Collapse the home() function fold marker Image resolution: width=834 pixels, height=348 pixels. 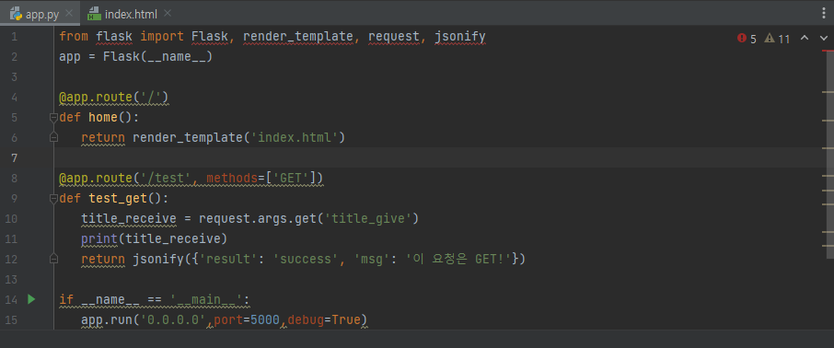(x=53, y=117)
